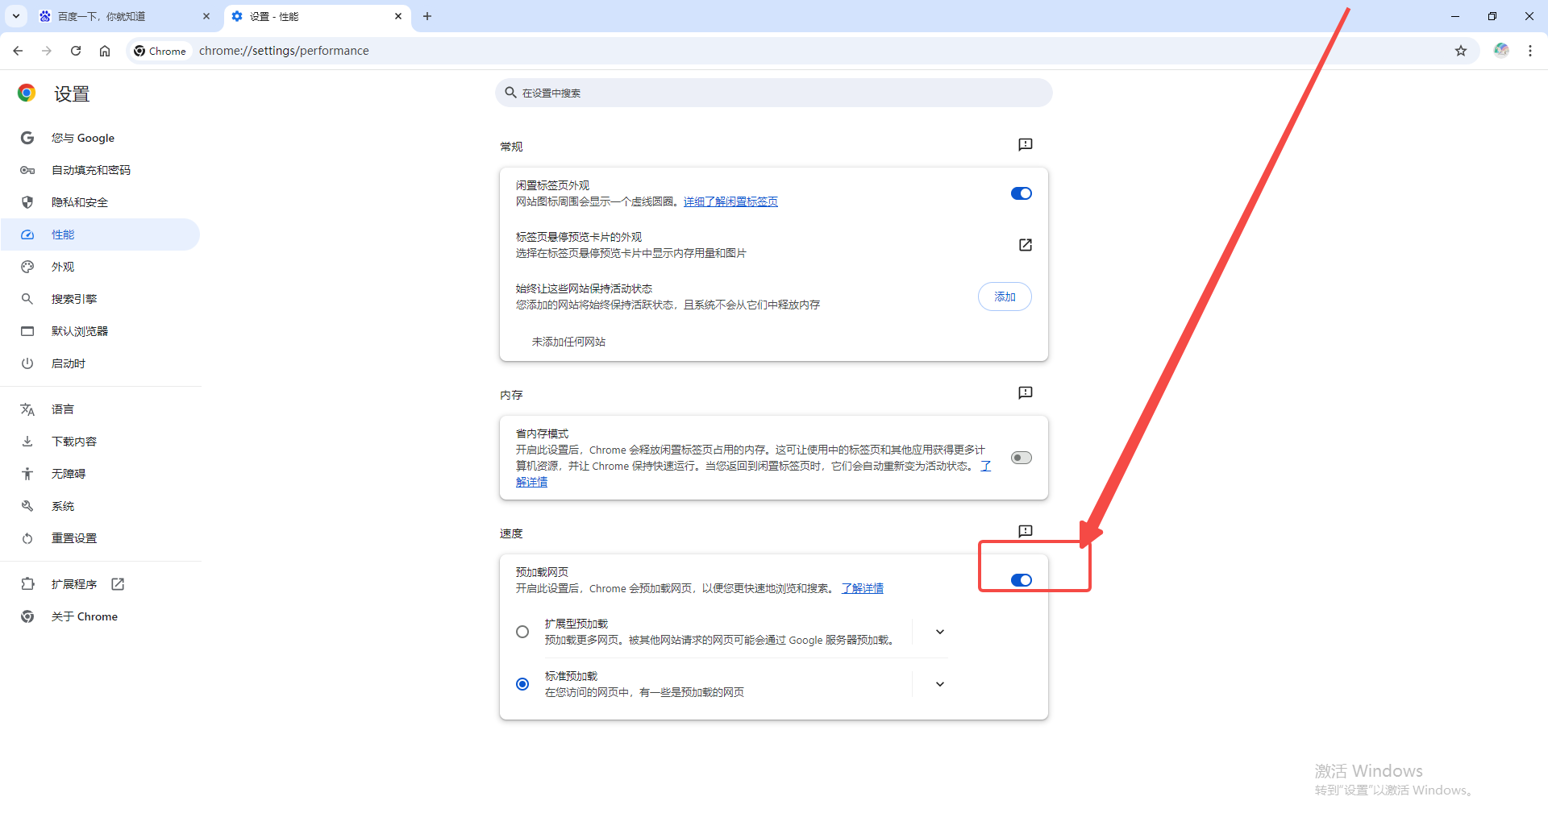Open 了解详情 link under 预加载网页
The height and width of the screenshot is (838, 1548).
coord(863,588)
